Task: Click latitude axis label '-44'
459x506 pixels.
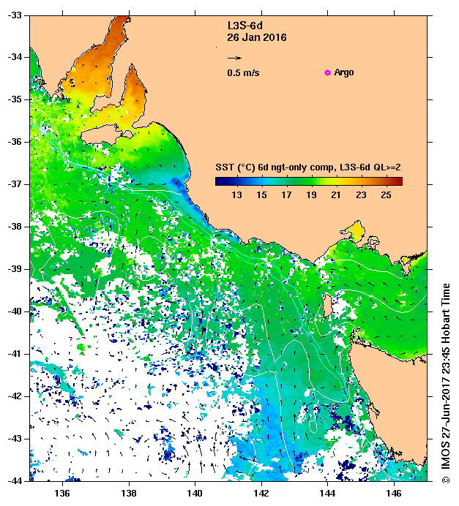Action: 15,481
